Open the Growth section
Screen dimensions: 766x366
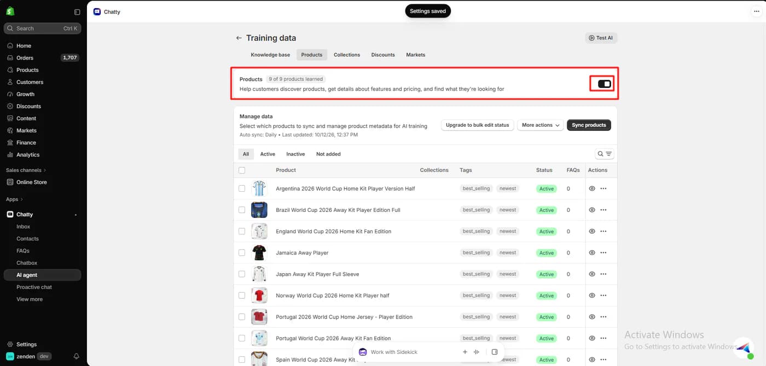25,94
